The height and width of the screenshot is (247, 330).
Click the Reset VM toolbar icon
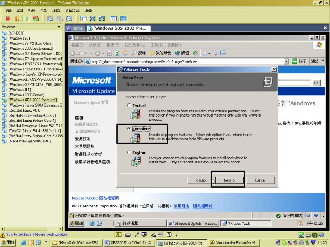click(36, 19)
